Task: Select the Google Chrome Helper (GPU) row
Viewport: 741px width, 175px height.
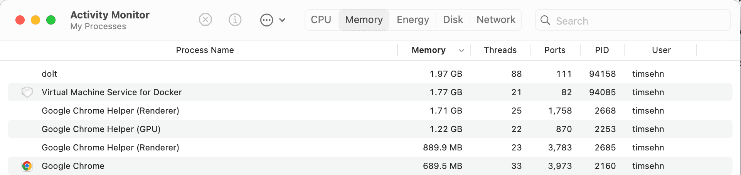Action: click(x=370, y=129)
